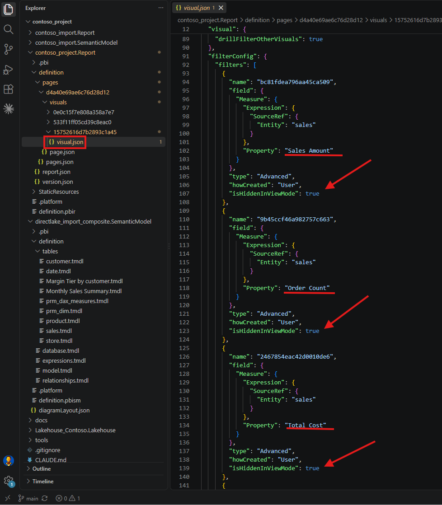Click the main branch indicator in the status bar
Image resolution: width=442 pixels, height=505 pixels.
tap(28, 498)
